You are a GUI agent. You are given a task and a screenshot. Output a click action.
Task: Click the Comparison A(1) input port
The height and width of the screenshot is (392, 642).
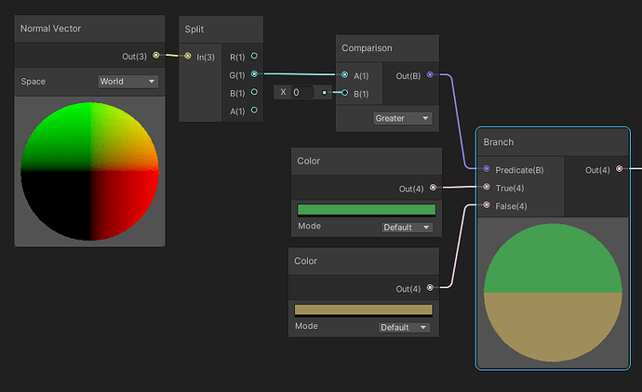(345, 75)
